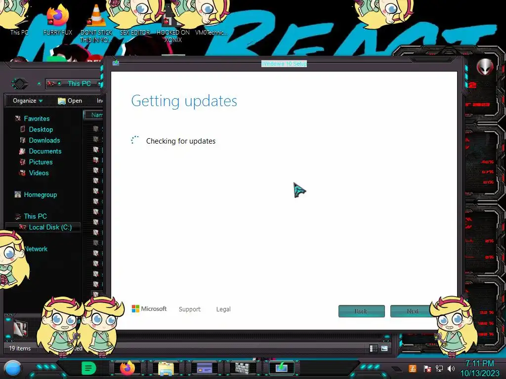Click the Documents folder icon in the sidebar

tap(22, 151)
